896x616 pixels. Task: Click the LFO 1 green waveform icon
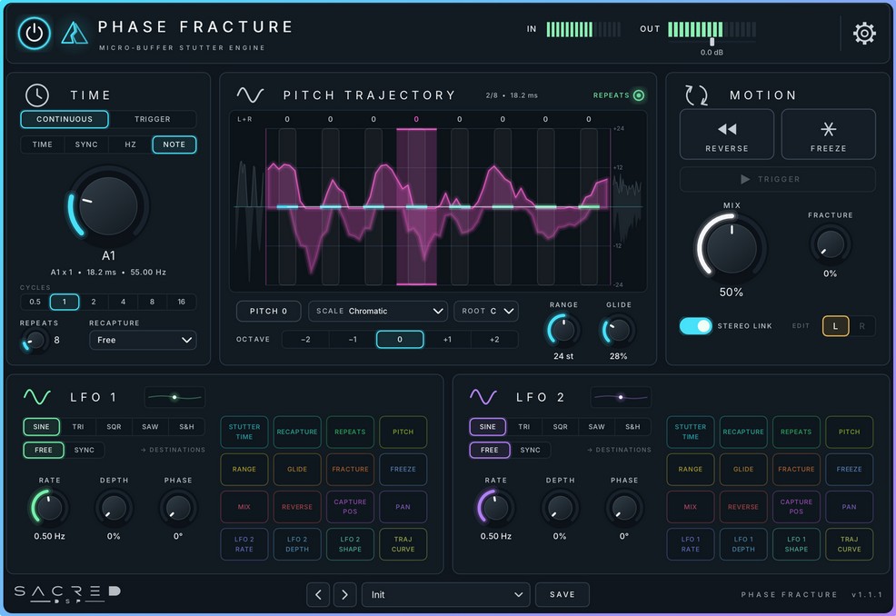pyautogui.click(x=37, y=396)
